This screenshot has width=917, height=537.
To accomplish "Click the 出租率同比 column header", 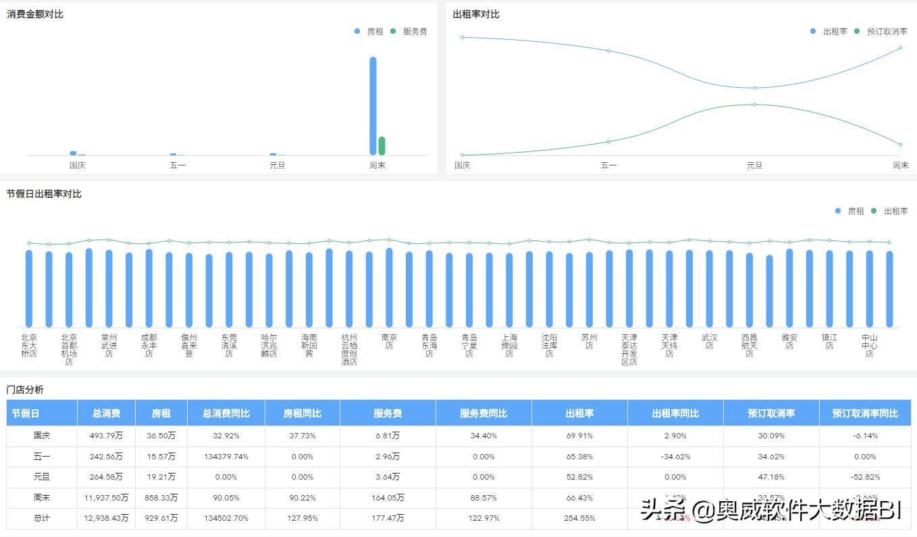I will click(676, 413).
